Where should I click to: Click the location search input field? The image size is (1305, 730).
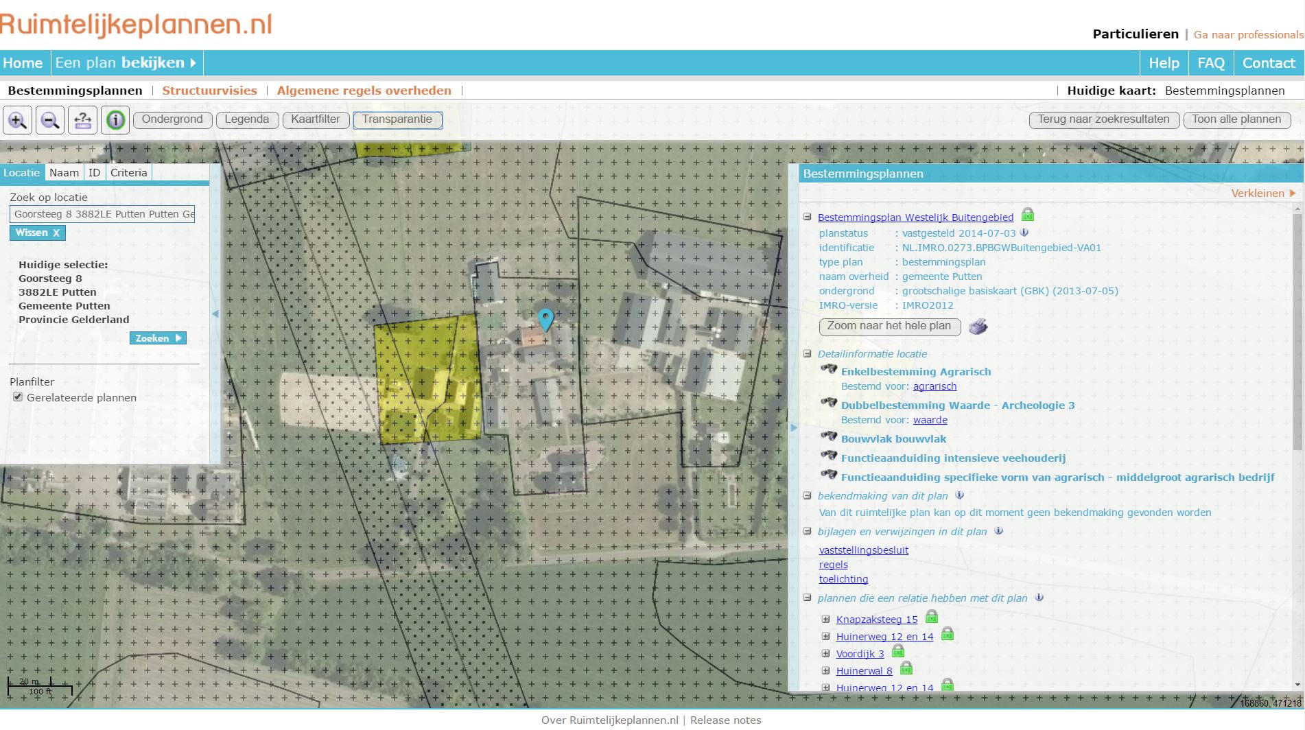103,213
